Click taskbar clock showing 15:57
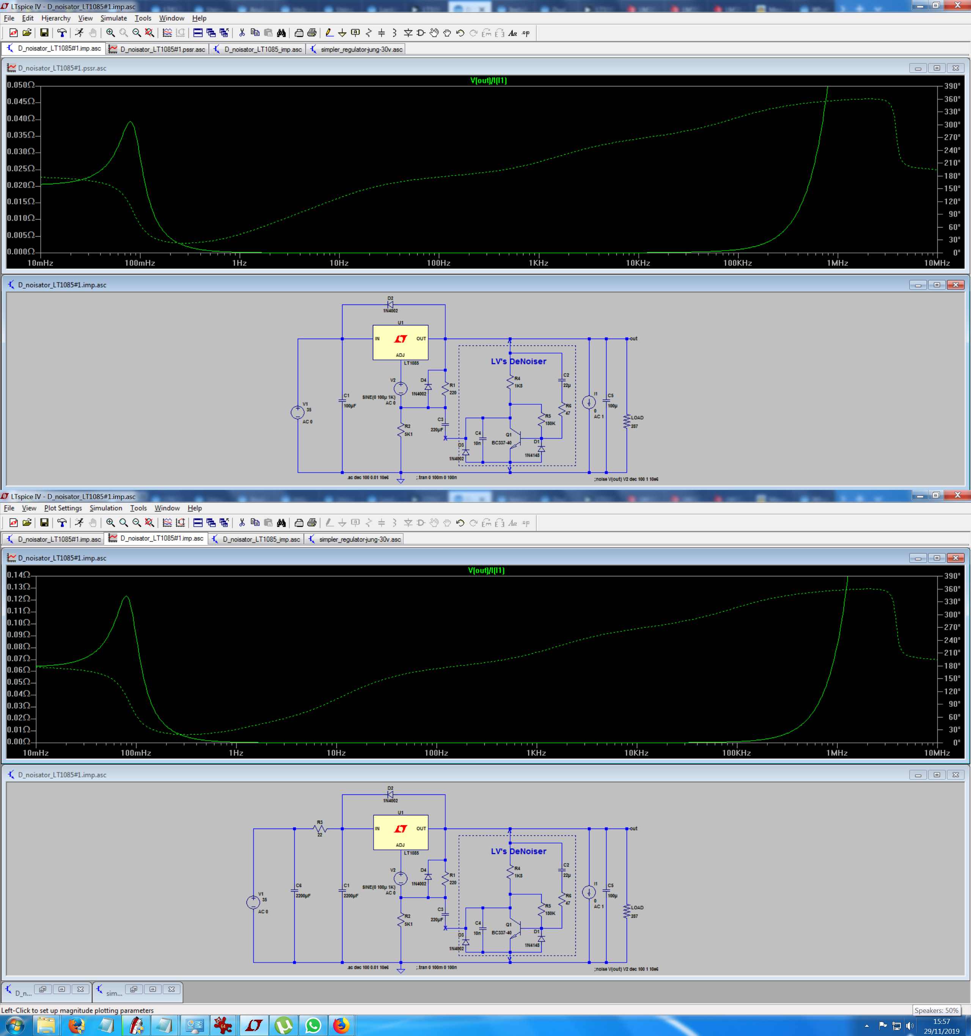Viewport: 971px width, 1036px height. pyautogui.click(x=941, y=1026)
